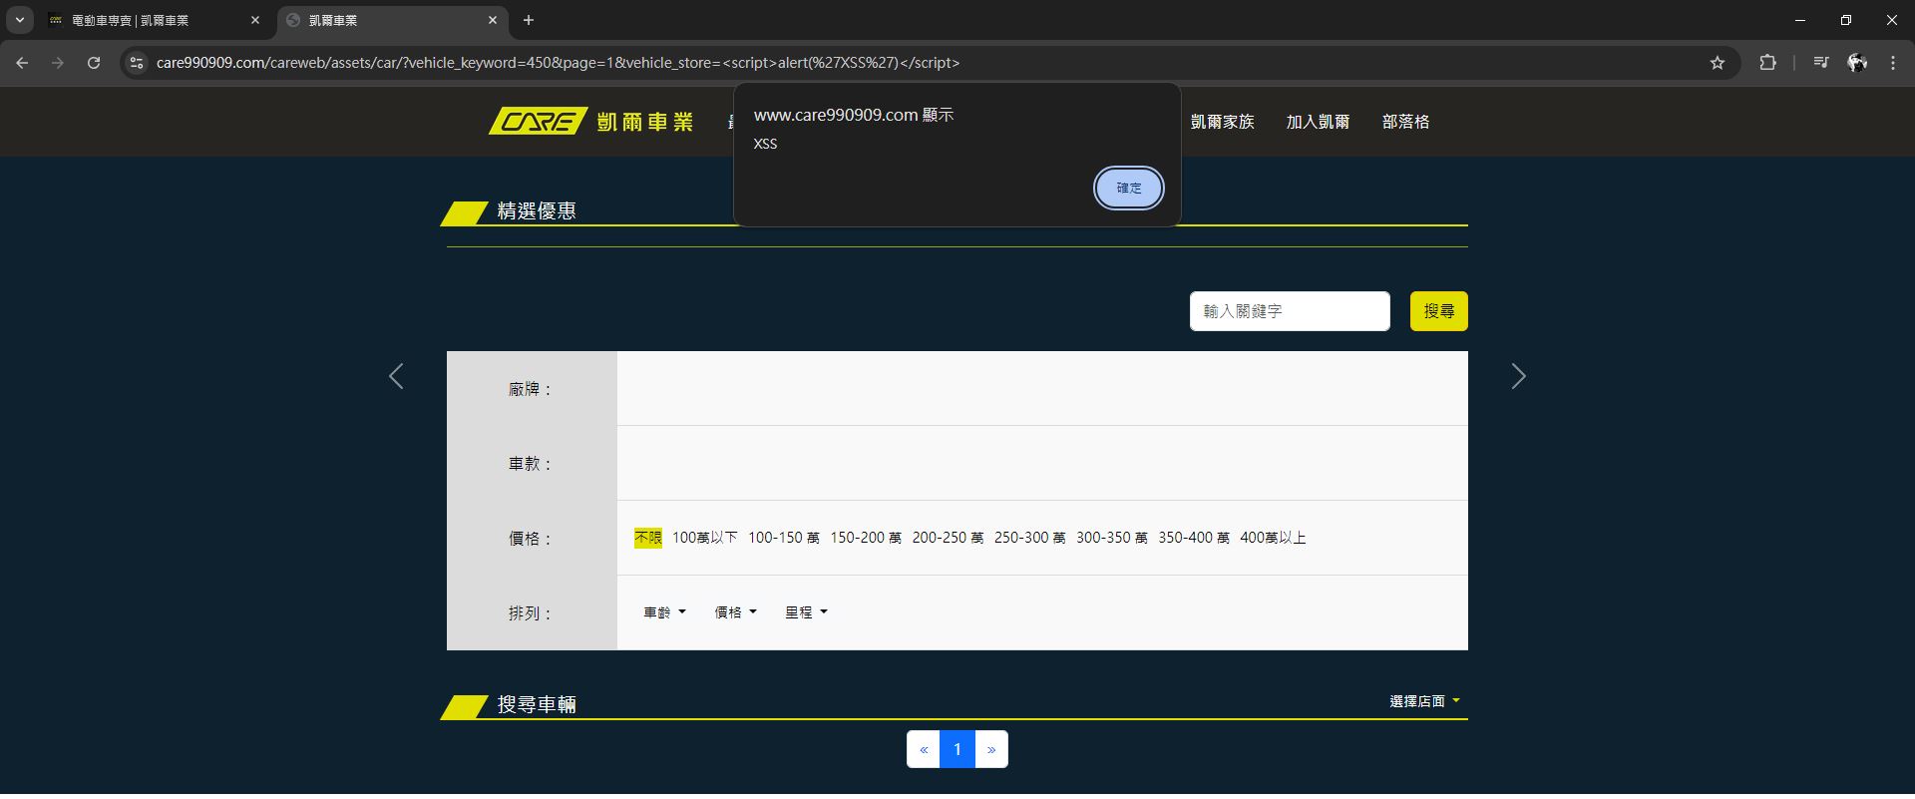Open a new browser tab

(529, 20)
